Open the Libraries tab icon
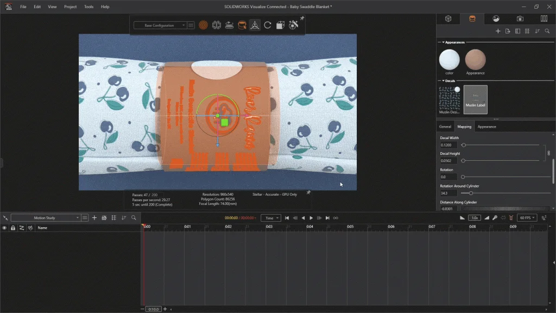The image size is (556, 313). coord(544,18)
